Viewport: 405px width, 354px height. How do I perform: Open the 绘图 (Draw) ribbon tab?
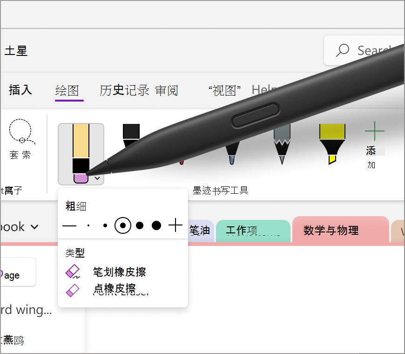(67, 91)
